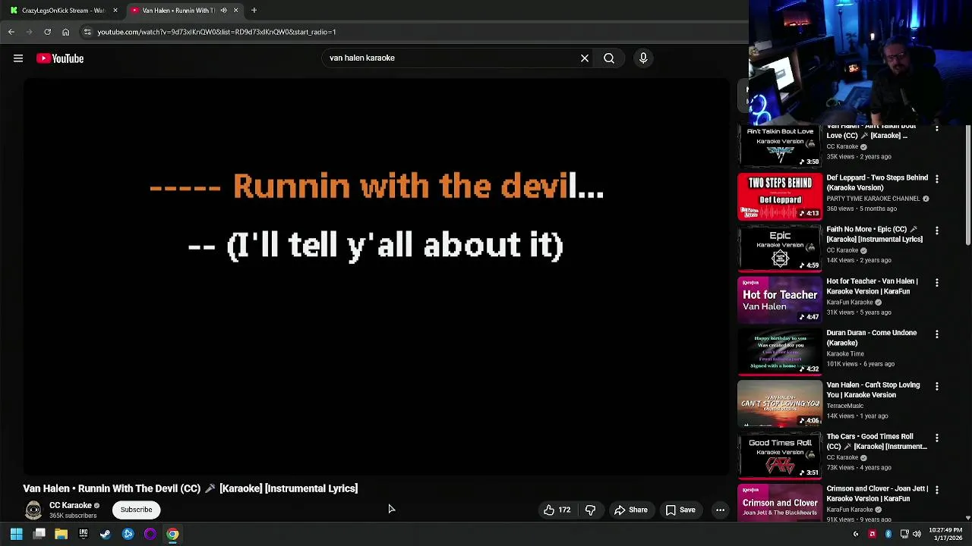972x546 pixels.
Task: Click the page vertical scrollbar thumb
Action: pyautogui.click(x=967, y=186)
